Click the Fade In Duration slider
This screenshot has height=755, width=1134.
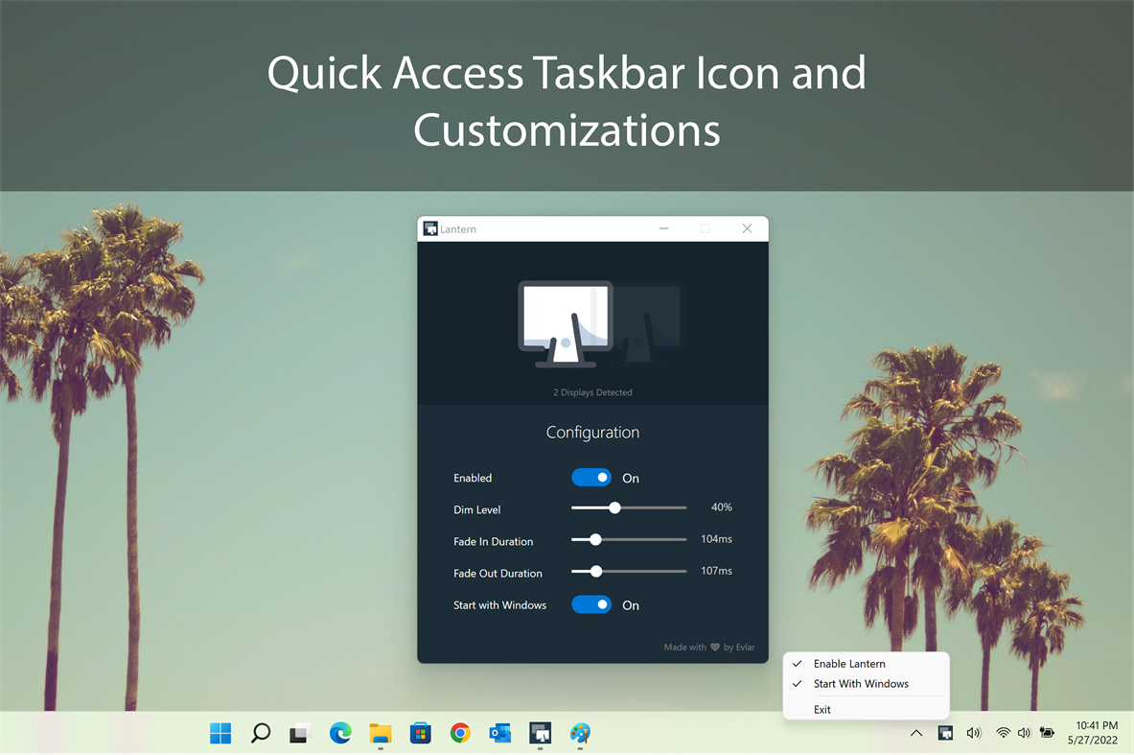629,539
